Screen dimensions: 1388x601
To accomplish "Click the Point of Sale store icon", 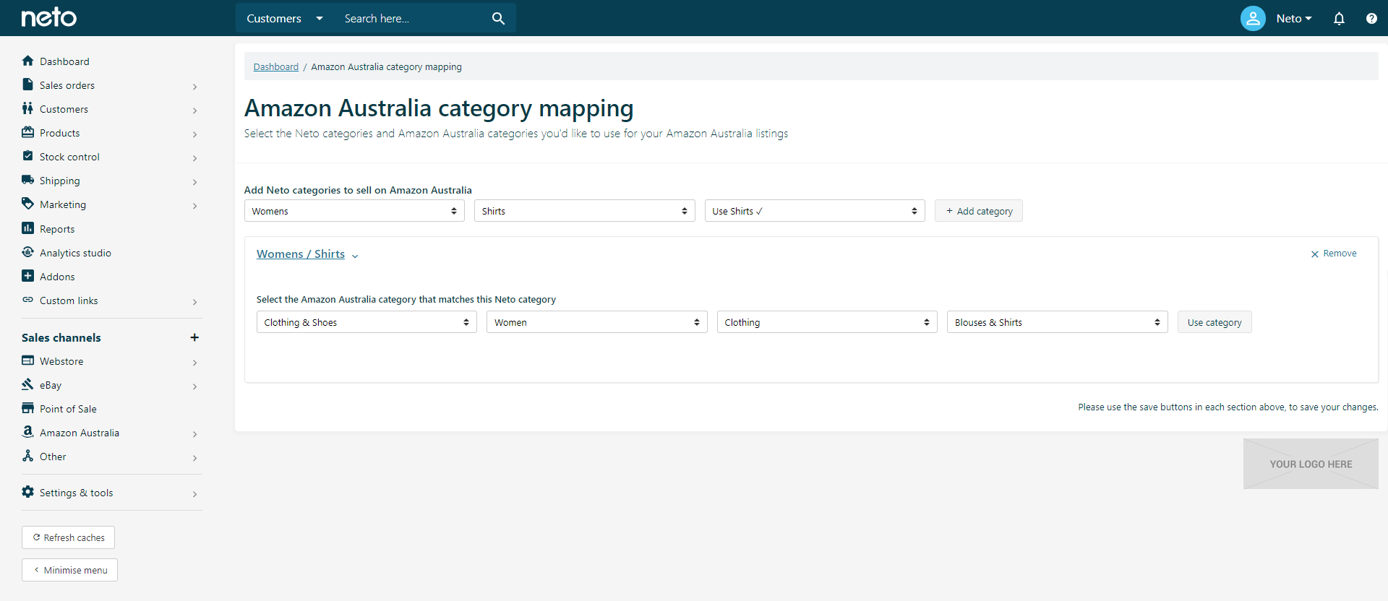I will (27, 408).
